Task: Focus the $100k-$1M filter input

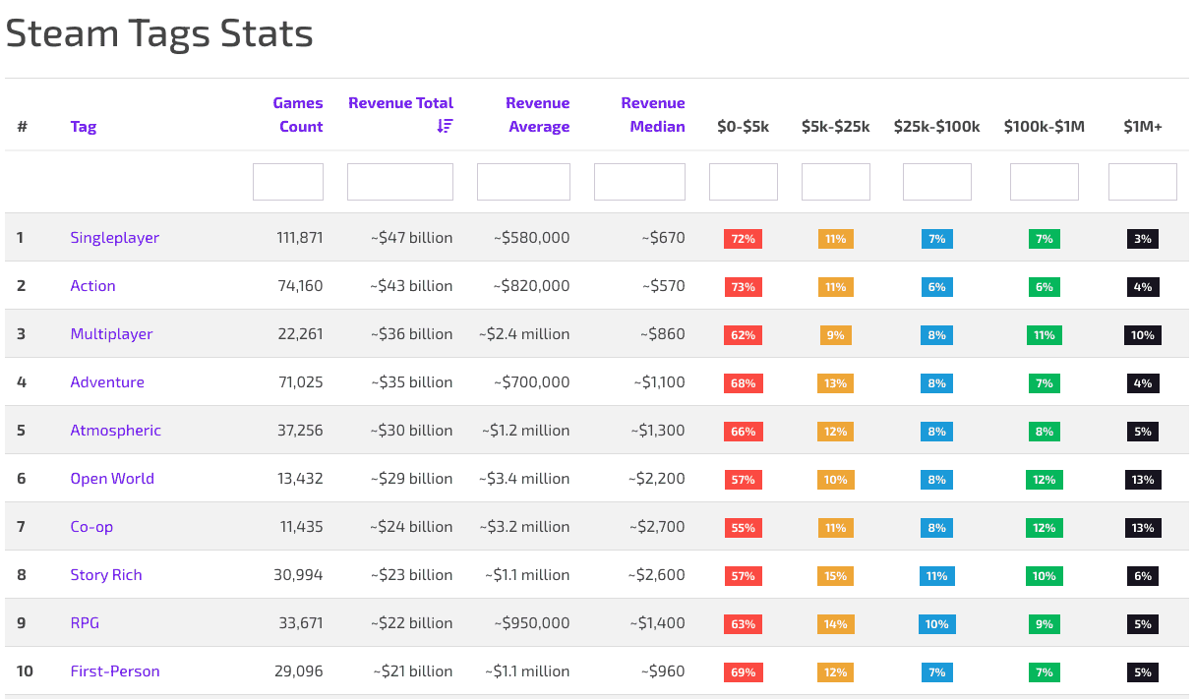Action: [1045, 182]
